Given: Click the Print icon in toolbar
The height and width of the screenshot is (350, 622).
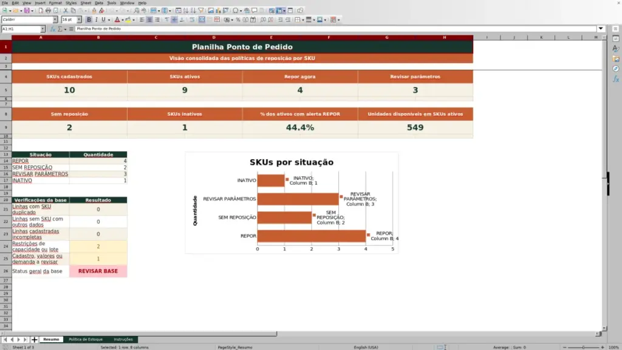Looking at the screenshot, I should tap(48, 11).
